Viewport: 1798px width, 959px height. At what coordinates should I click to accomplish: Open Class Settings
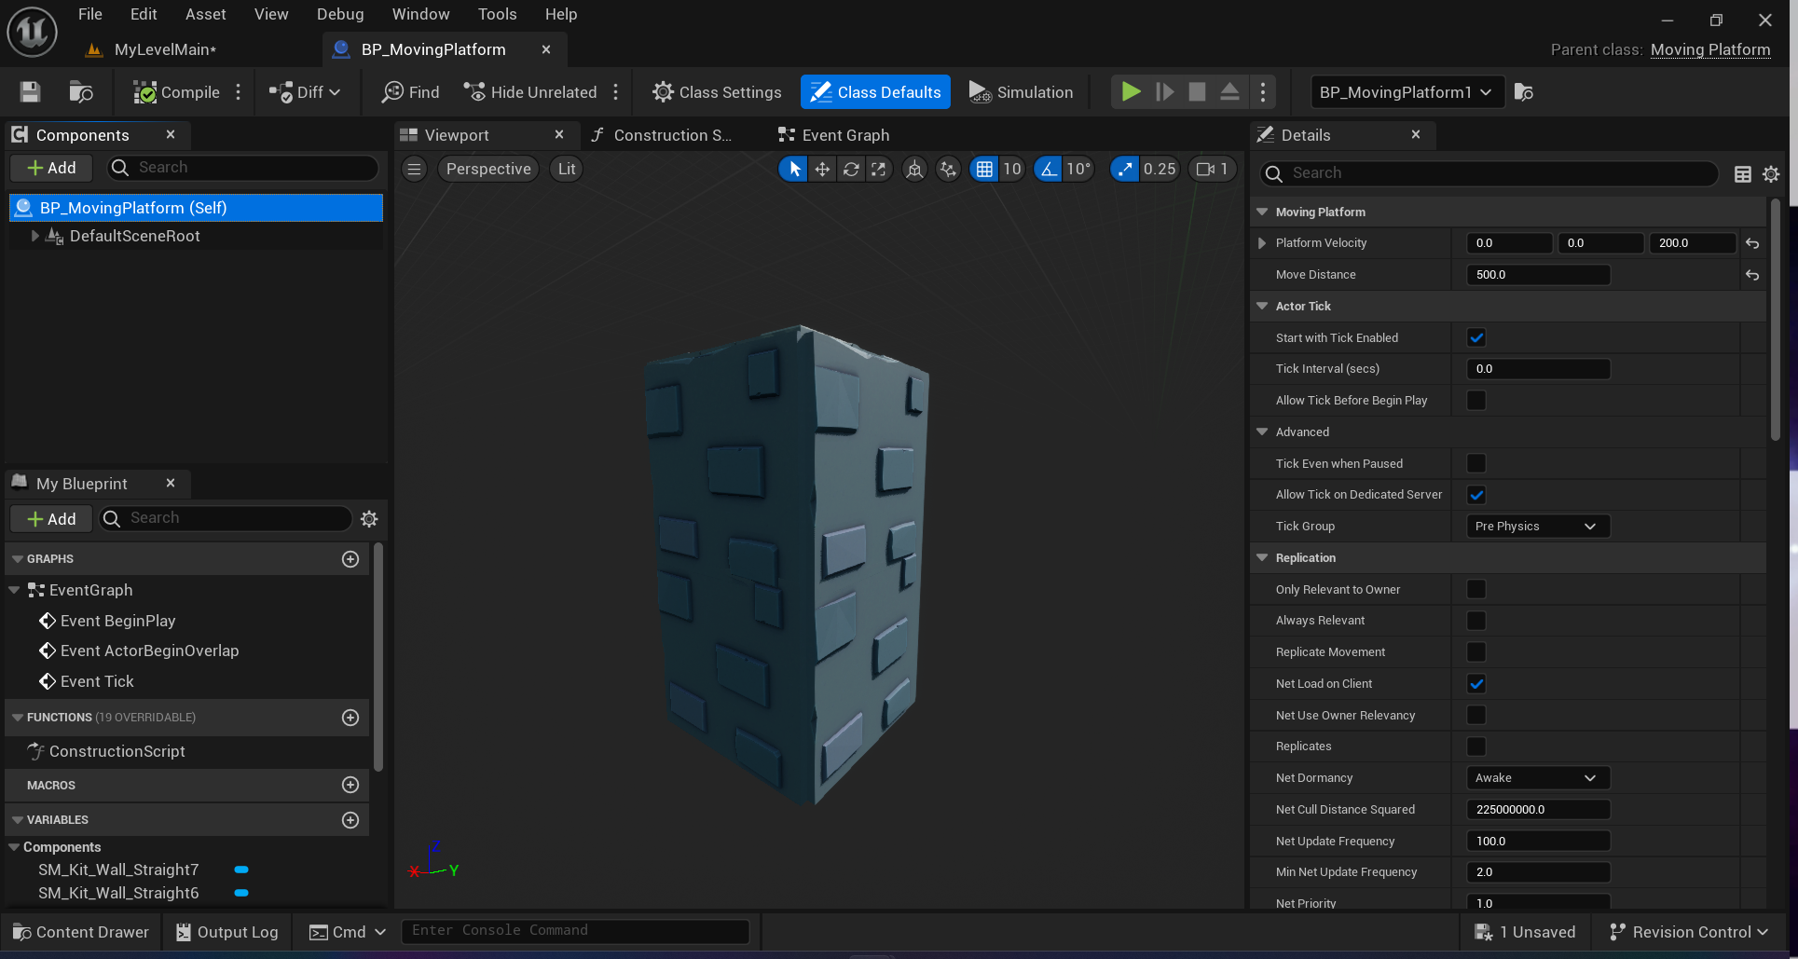[x=717, y=92]
